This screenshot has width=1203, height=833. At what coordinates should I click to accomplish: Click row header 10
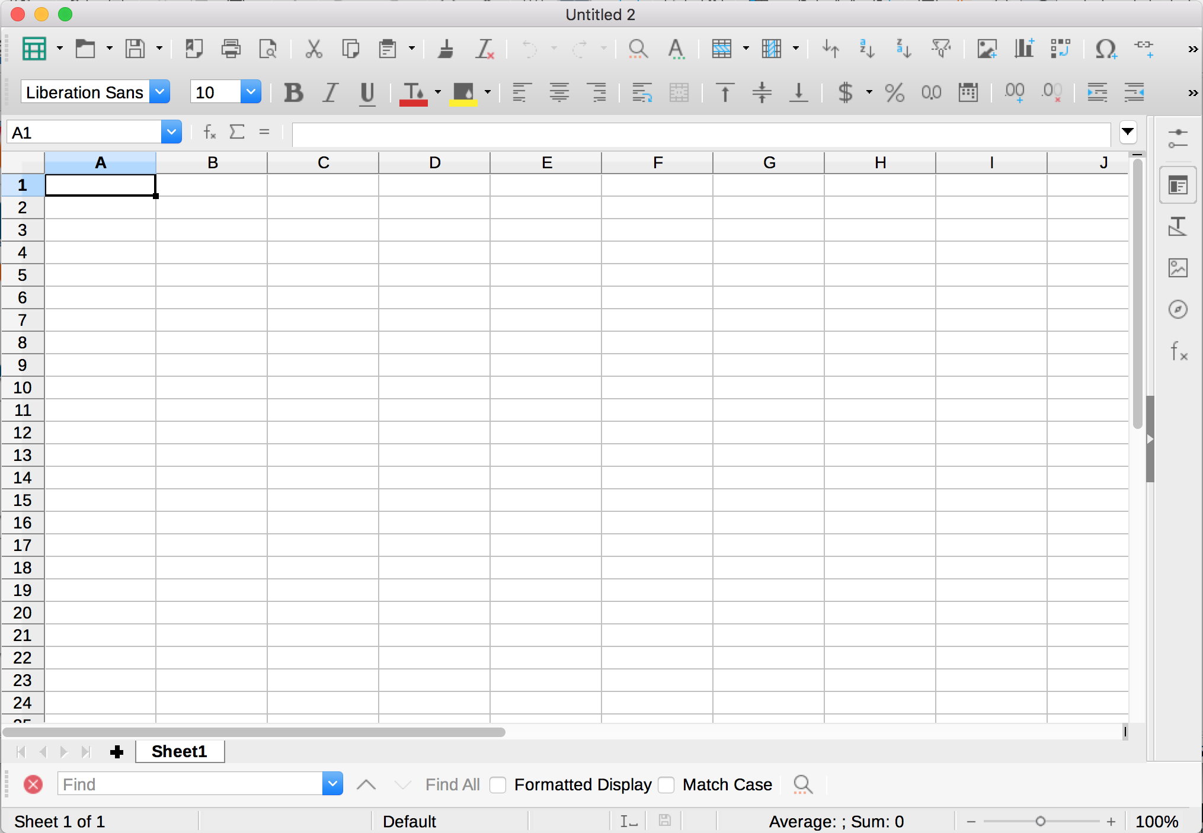tap(23, 387)
